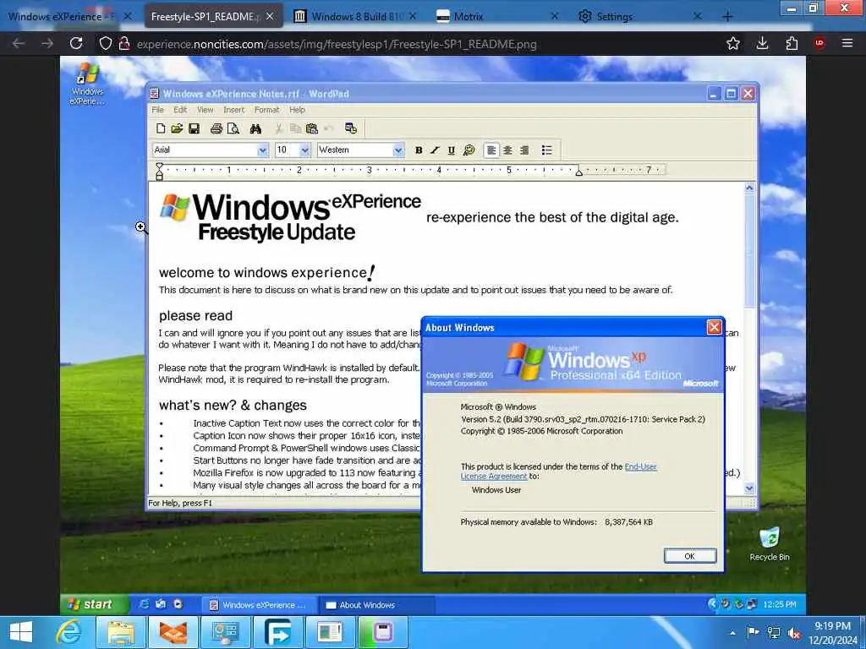Reload the page with the refresh icon
Image resolution: width=866 pixels, height=649 pixels.
pos(76,44)
